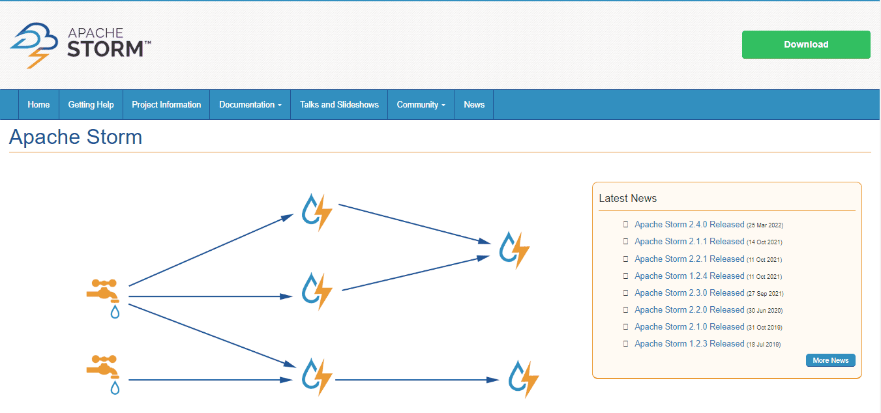Open the Documentation dropdown
Viewport: 881px width, 413px height.
tap(250, 104)
